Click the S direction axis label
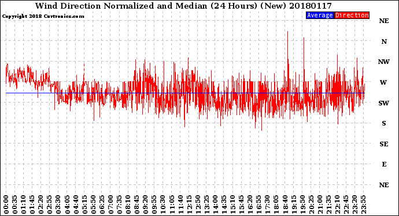 (384, 123)
